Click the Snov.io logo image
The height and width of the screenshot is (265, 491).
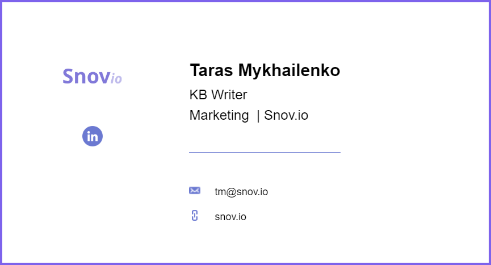pos(92,77)
